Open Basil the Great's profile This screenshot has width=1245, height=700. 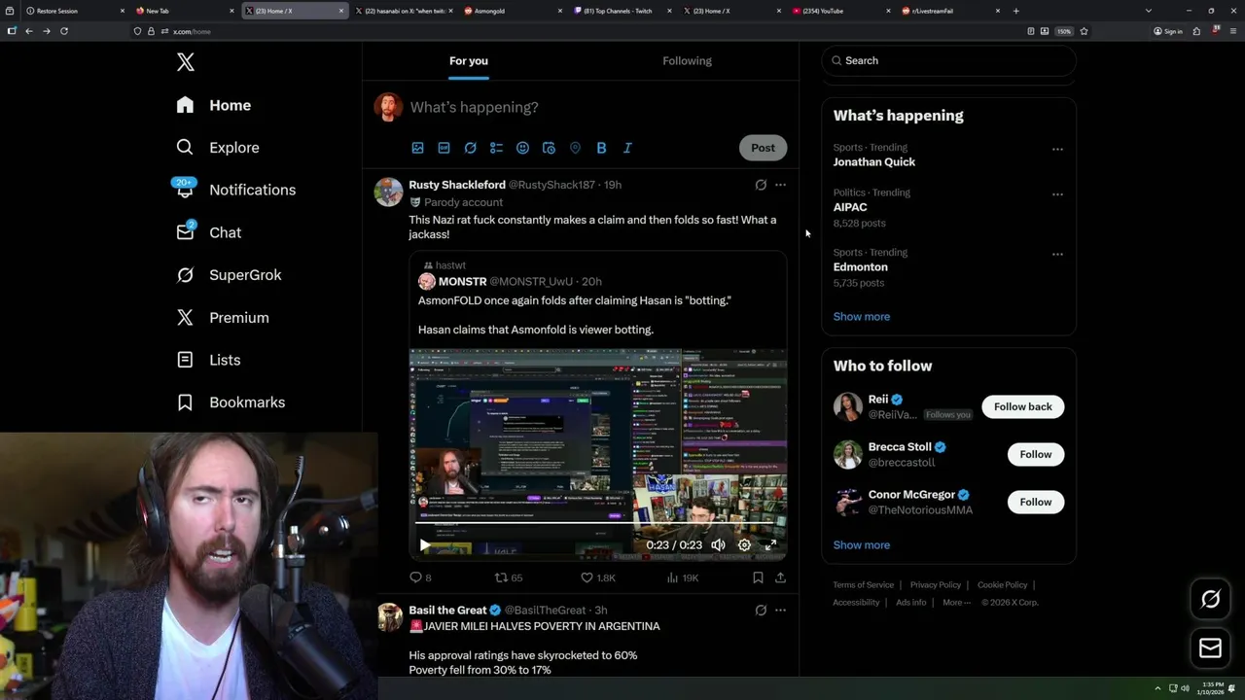(447, 610)
